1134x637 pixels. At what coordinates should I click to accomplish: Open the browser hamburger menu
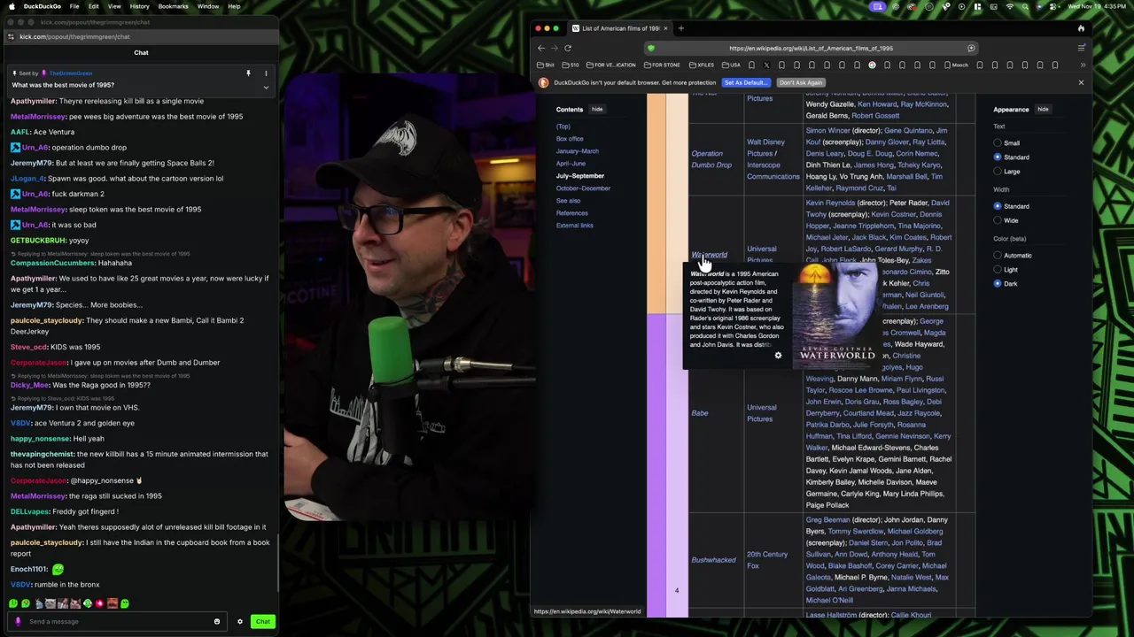pyautogui.click(x=1082, y=48)
